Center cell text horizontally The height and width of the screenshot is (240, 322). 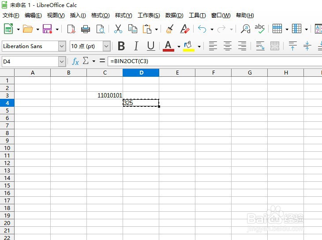coord(228,46)
